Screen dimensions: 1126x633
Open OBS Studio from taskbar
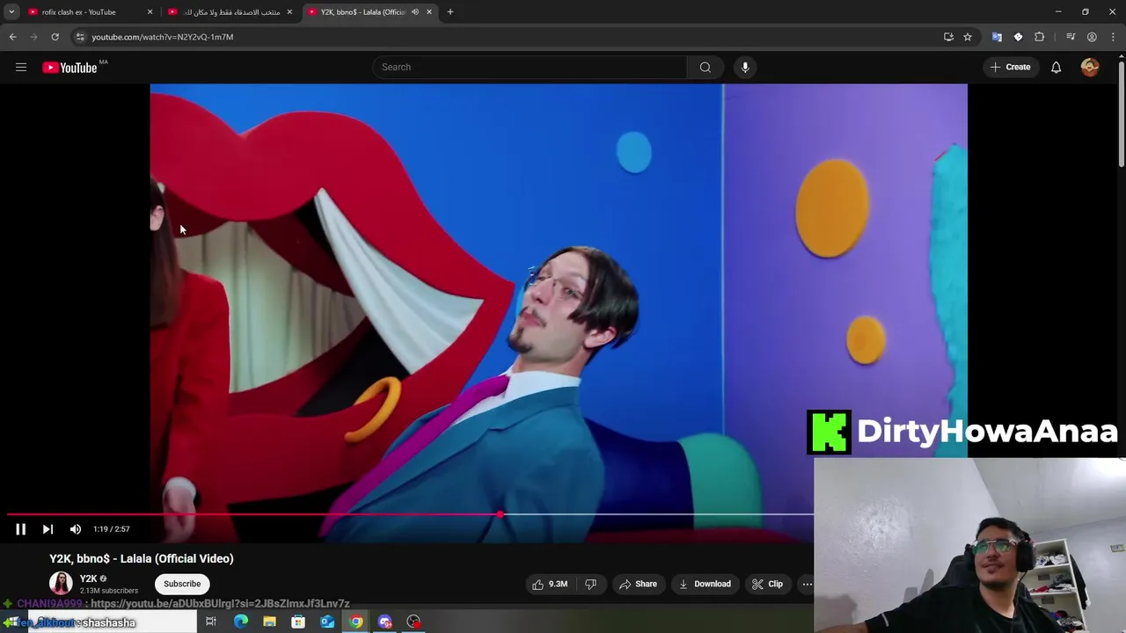[413, 622]
